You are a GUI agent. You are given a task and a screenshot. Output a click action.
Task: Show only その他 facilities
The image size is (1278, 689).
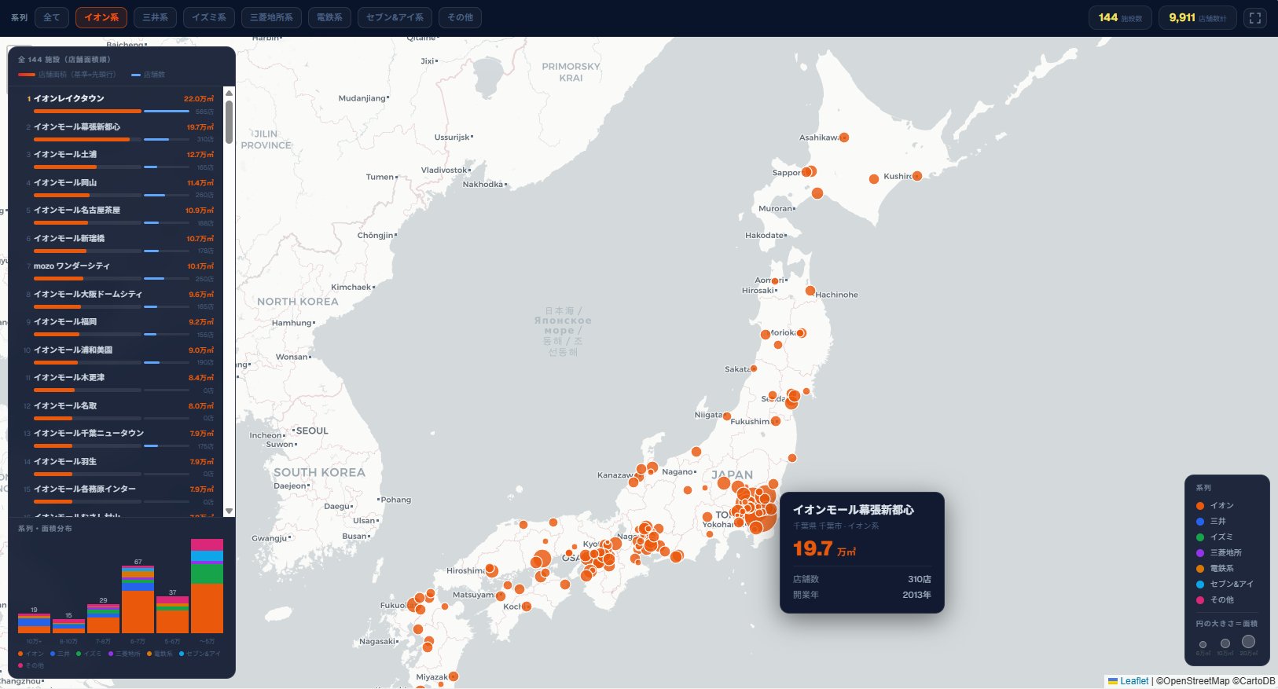click(461, 17)
